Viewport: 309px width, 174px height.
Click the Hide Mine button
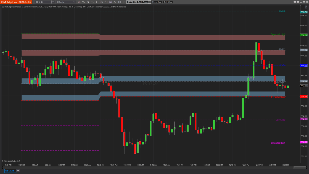pos(168,2)
